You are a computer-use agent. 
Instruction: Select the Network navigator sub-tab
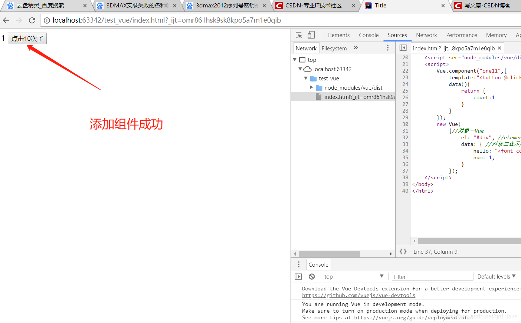click(306, 48)
